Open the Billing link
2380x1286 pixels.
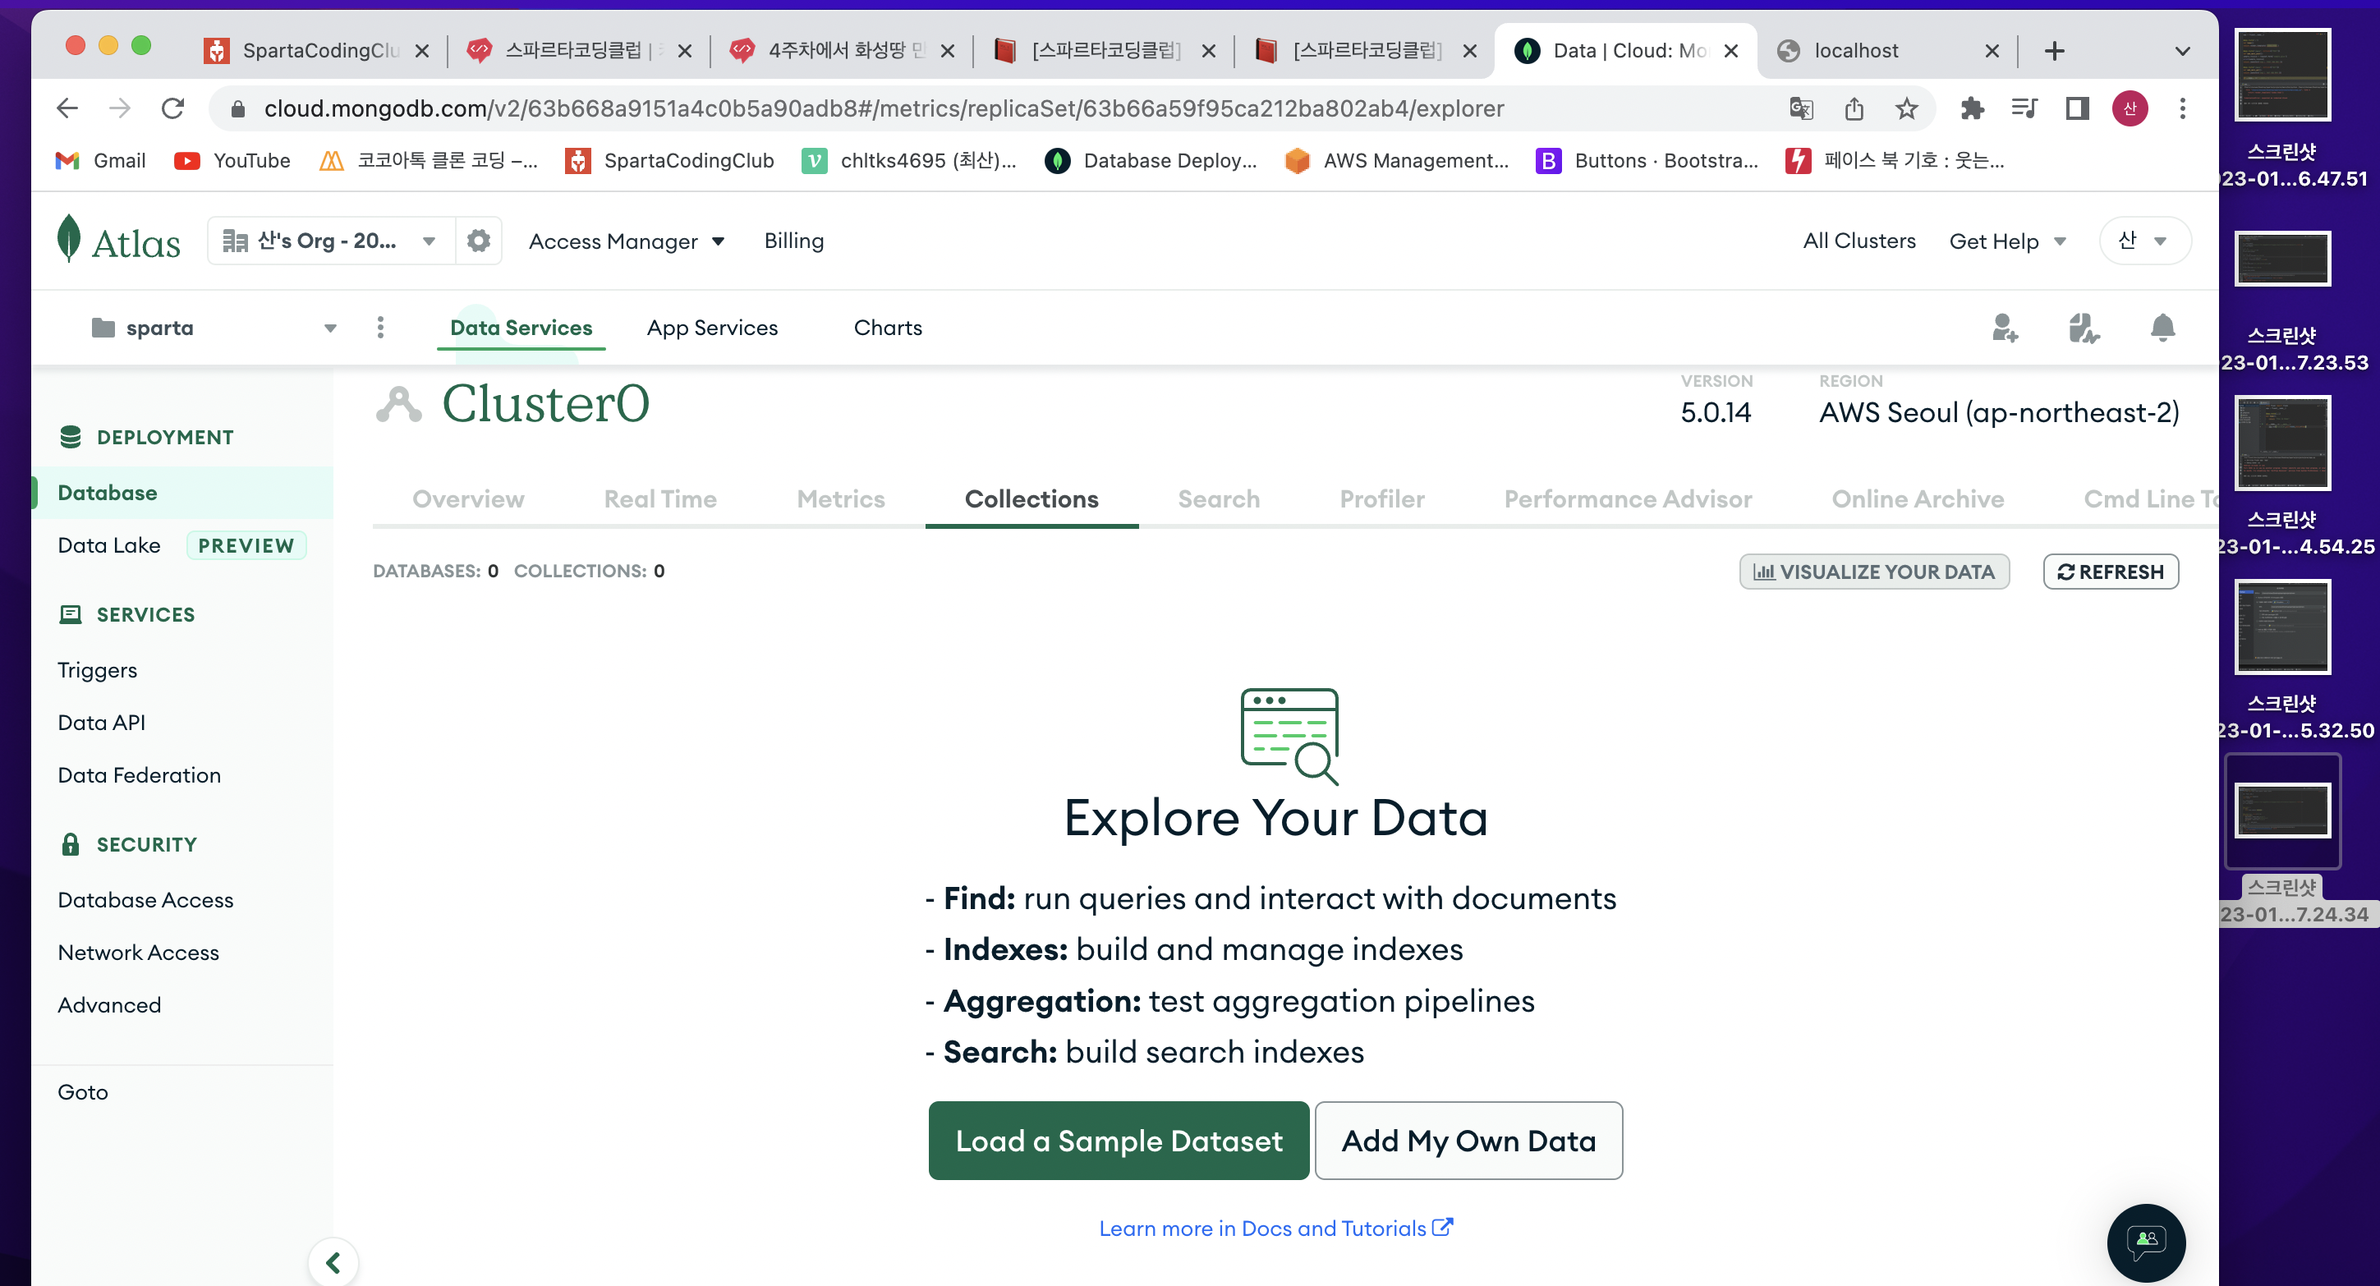coord(793,241)
